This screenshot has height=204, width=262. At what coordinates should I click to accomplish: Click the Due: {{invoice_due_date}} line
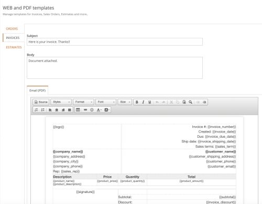click(x=216, y=137)
